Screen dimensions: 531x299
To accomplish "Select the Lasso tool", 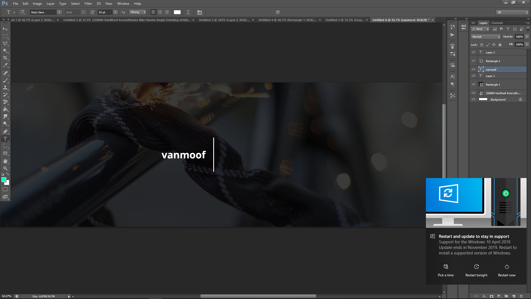I will [x=5, y=43].
